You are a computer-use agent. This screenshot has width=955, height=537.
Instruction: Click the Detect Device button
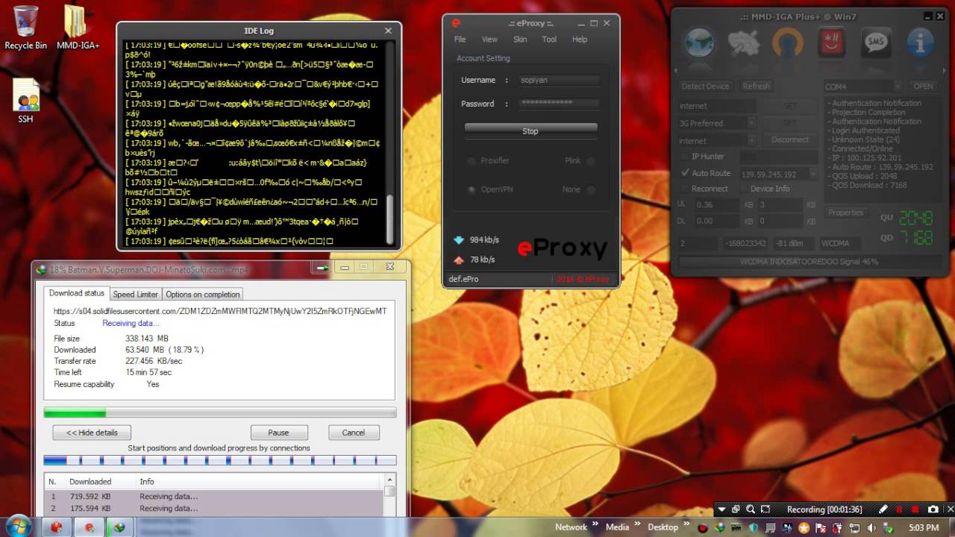[705, 87]
